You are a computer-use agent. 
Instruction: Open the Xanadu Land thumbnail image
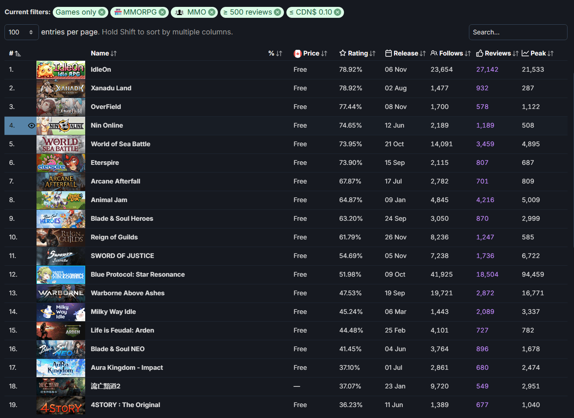click(x=61, y=88)
